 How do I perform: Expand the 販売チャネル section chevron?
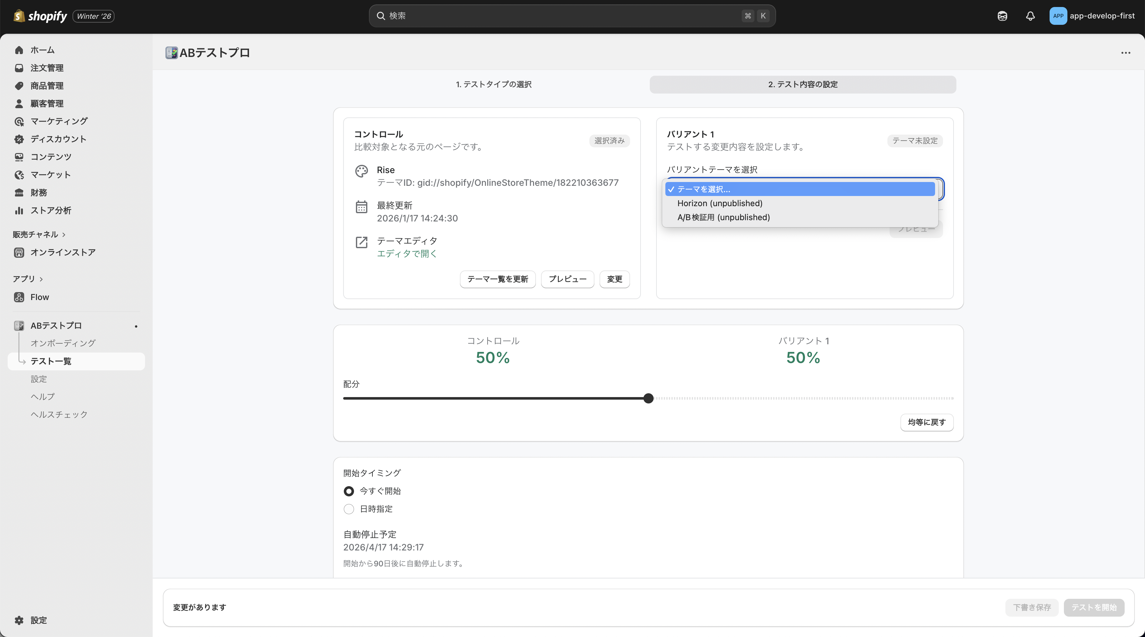[x=64, y=235]
